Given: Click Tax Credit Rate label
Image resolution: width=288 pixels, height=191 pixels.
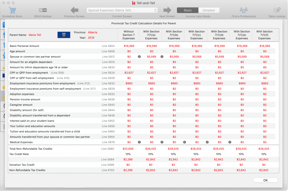Looking at the screenshot, I should 19,154.
